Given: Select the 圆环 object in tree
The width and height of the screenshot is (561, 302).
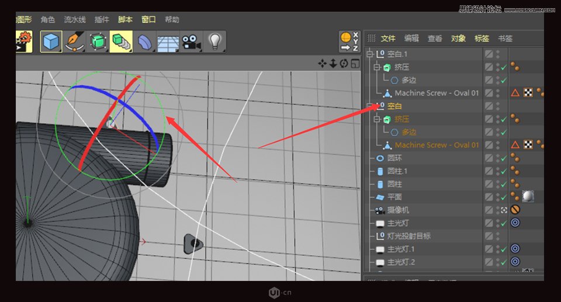Looking at the screenshot, I should [x=394, y=158].
